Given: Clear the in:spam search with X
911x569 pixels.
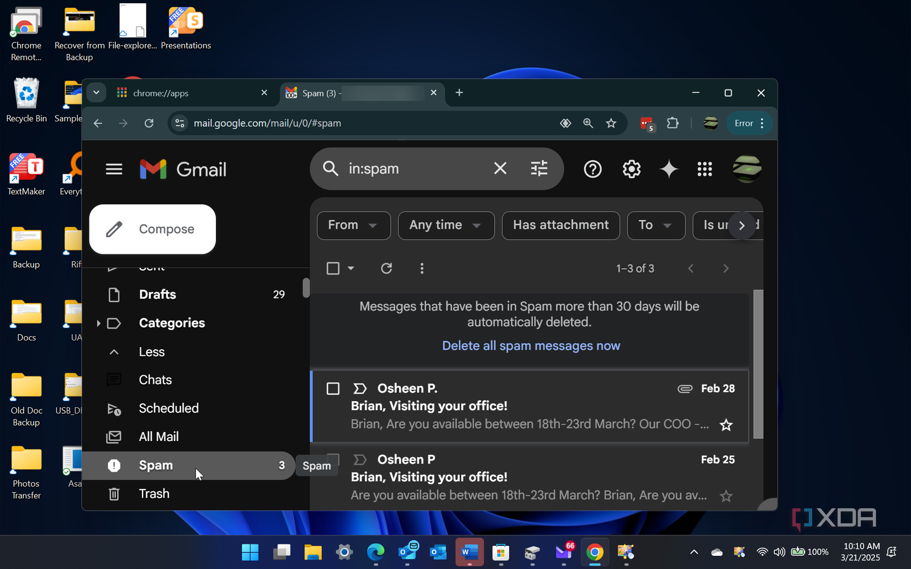Looking at the screenshot, I should [500, 168].
